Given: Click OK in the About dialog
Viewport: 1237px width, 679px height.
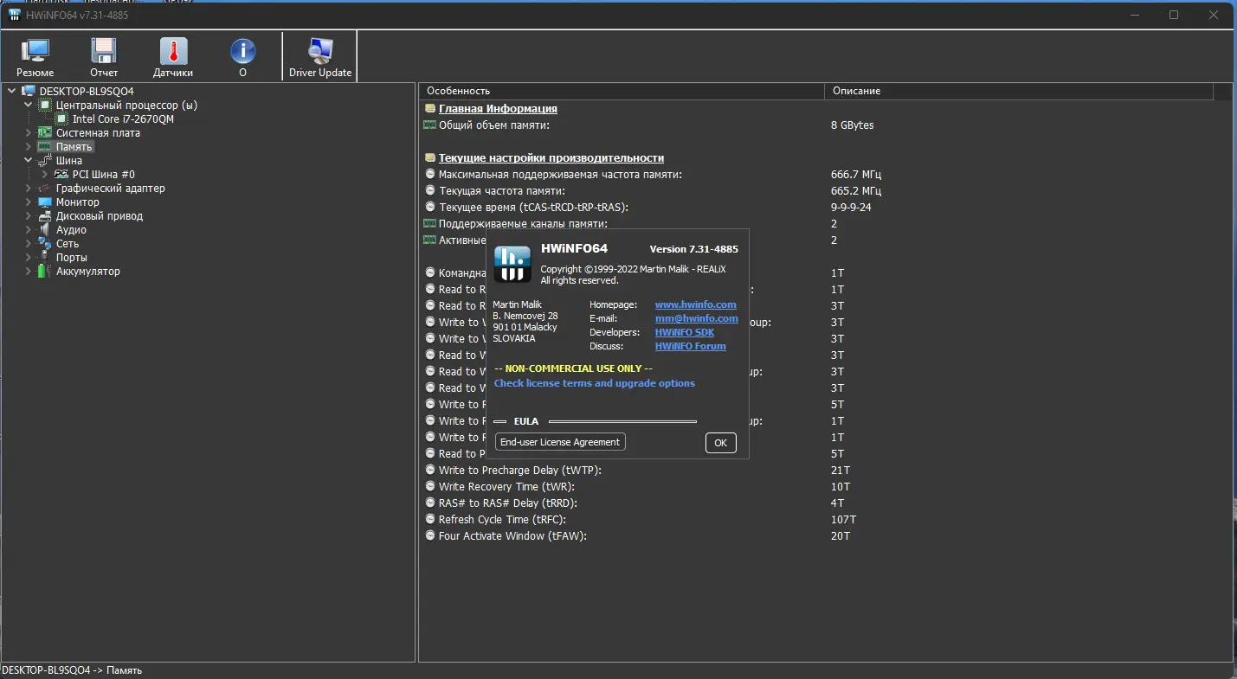Looking at the screenshot, I should pos(721,443).
